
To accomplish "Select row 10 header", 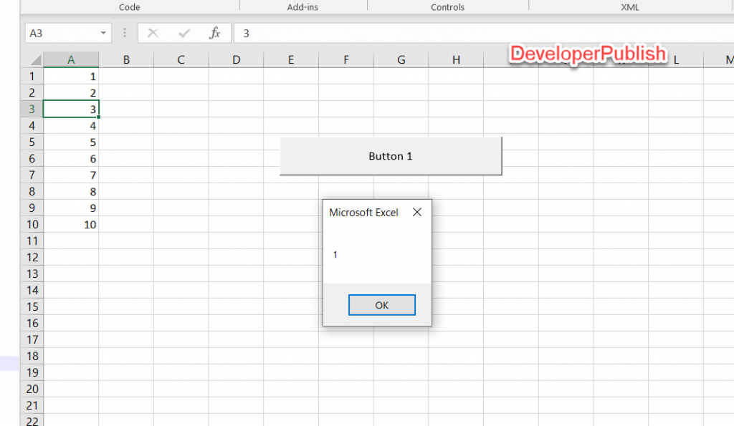I will (x=32, y=225).
